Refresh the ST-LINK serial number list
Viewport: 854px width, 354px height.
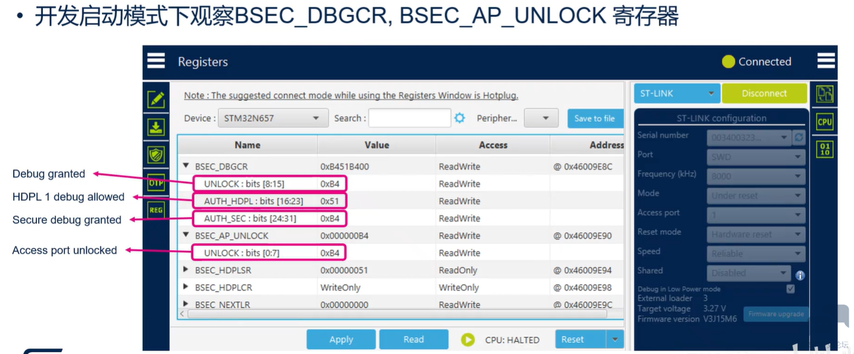[x=798, y=137]
